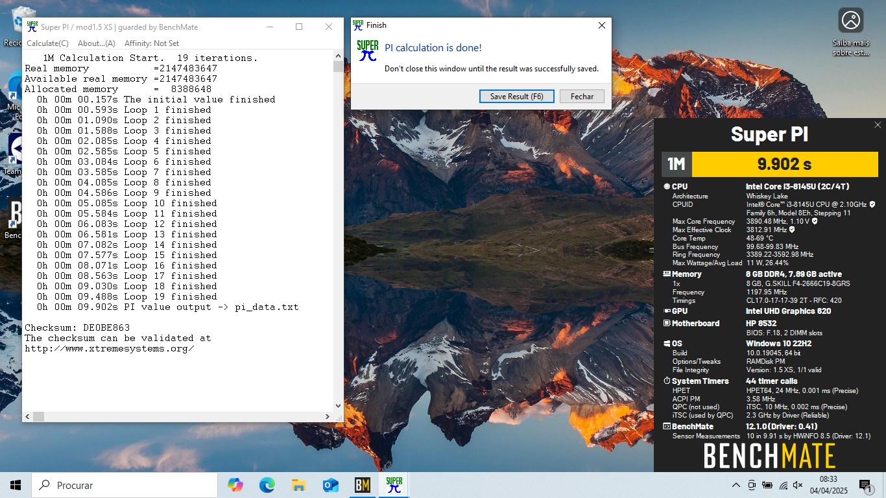Click the taskbar clock showing 08:33
Viewport: 886px width, 498px height.
(828, 485)
